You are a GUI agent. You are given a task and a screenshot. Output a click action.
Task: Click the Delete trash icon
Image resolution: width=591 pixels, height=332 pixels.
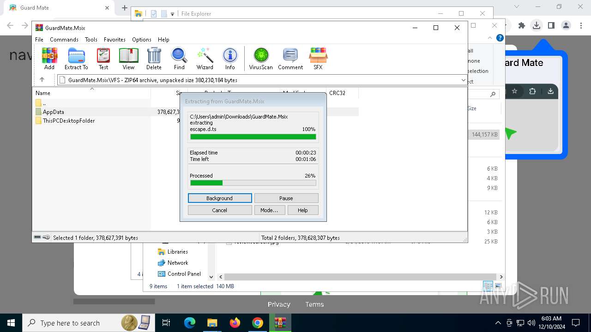tap(154, 59)
